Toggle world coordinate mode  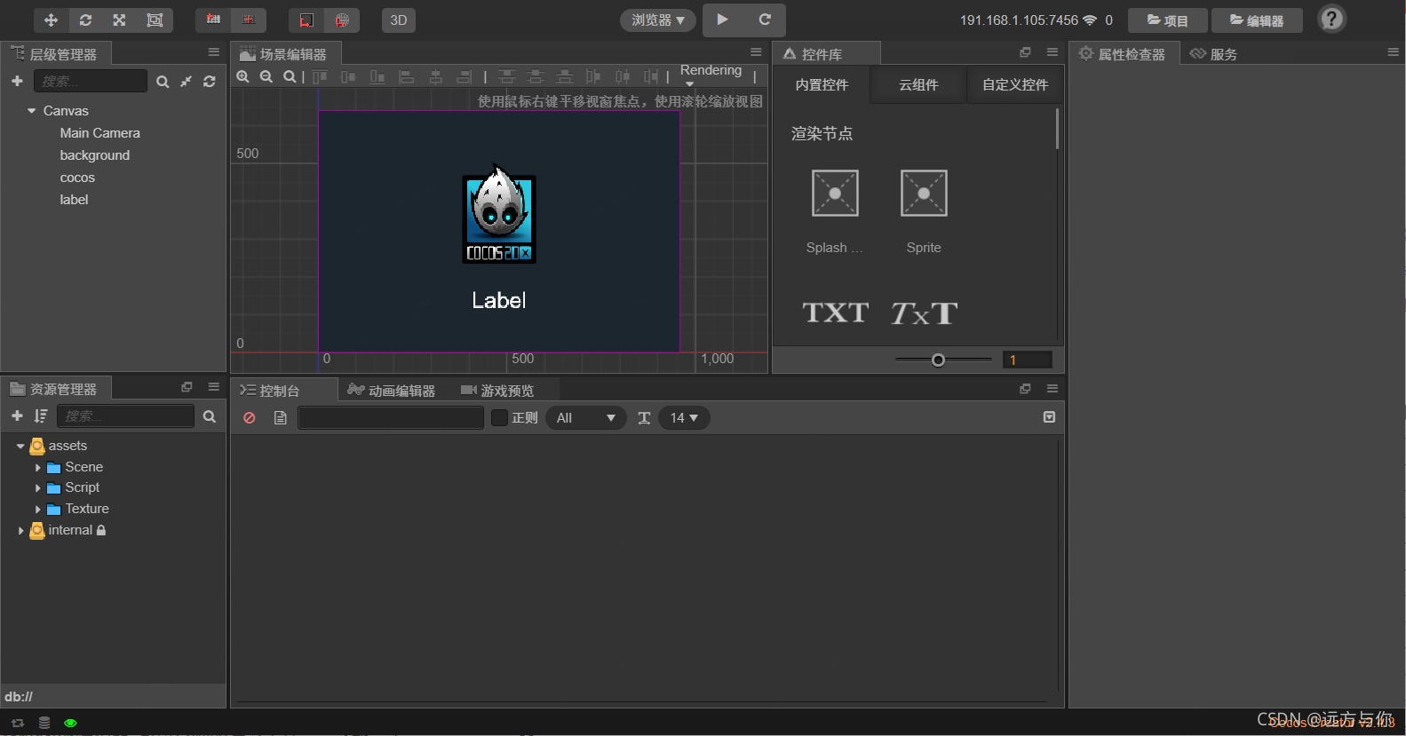[342, 20]
